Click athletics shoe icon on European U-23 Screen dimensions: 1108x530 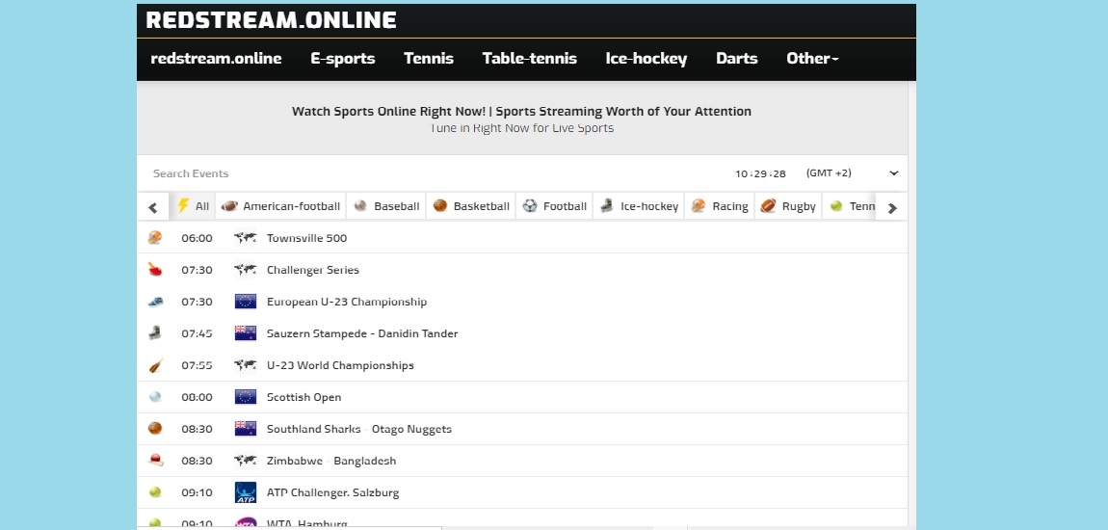(x=155, y=302)
